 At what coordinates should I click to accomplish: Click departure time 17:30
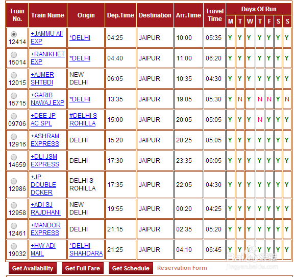point(115,161)
